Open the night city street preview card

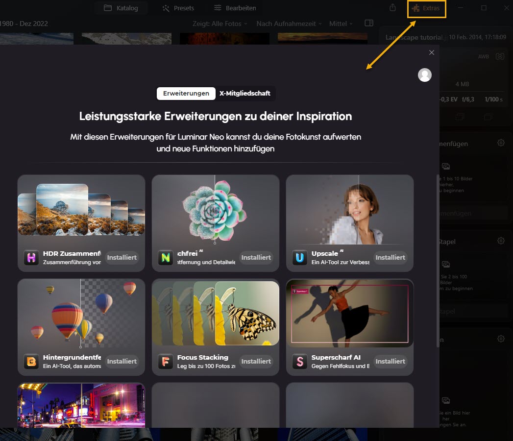click(x=81, y=405)
